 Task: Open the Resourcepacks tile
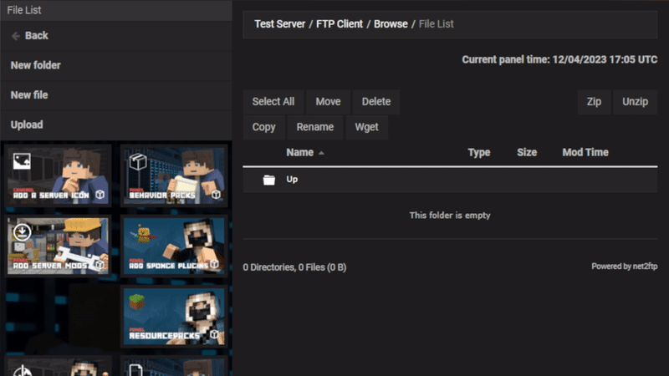point(173,317)
